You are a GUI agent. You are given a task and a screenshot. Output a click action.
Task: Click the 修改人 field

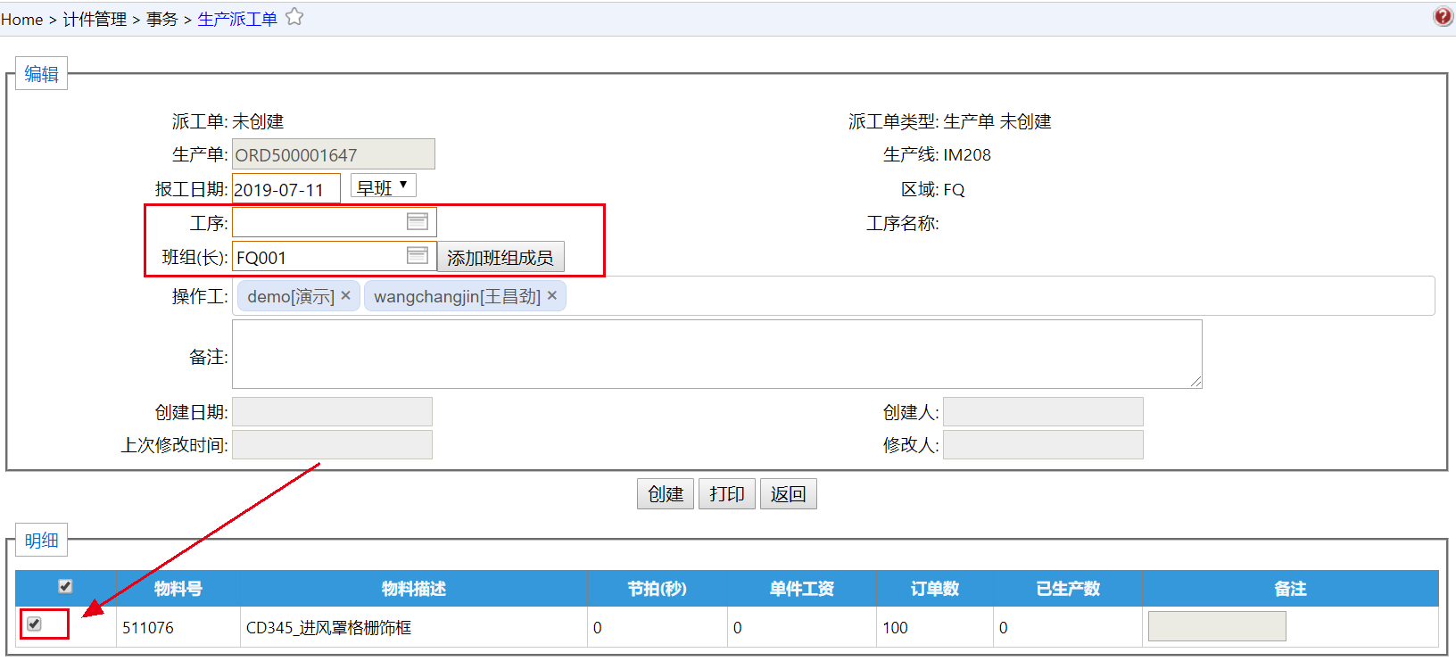pyautogui.click(x=1043, y=444)
